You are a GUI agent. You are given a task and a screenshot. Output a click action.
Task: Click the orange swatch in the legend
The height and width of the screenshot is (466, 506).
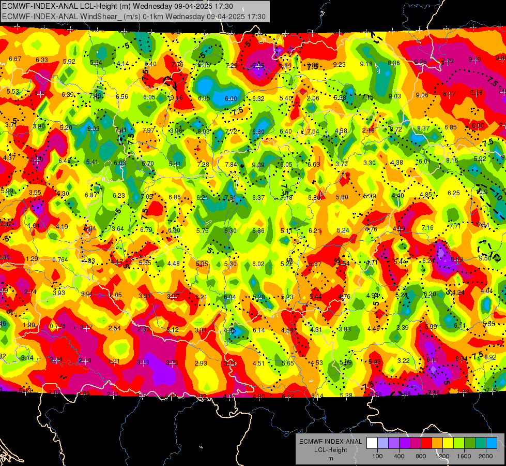click(x=437, y=443)
